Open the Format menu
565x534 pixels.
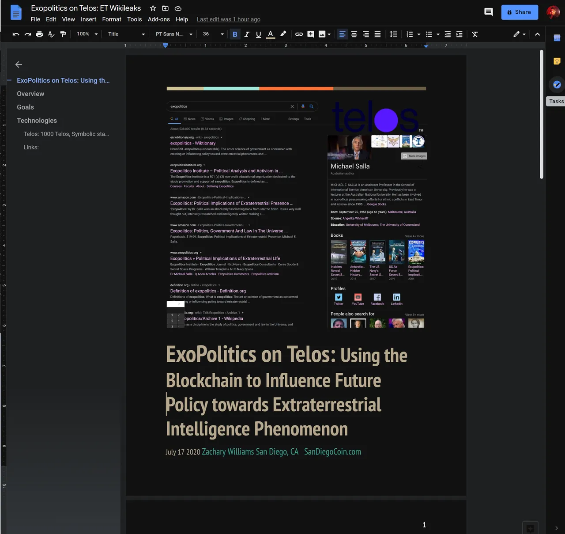(112, 19)
